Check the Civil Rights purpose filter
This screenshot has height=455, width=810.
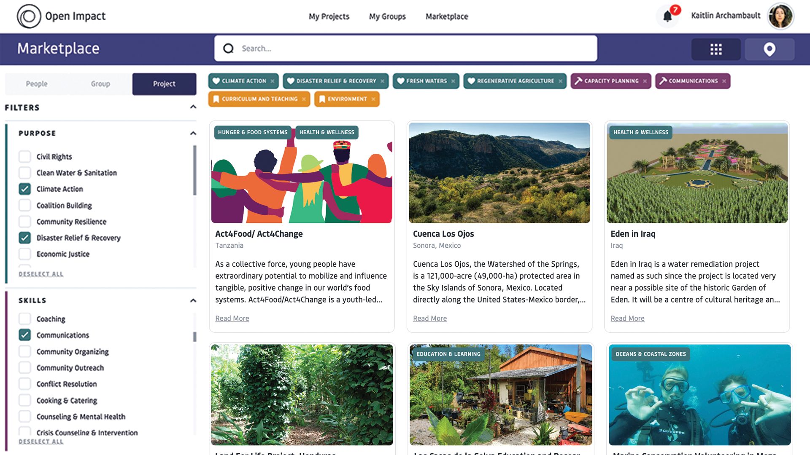point(25,156)
